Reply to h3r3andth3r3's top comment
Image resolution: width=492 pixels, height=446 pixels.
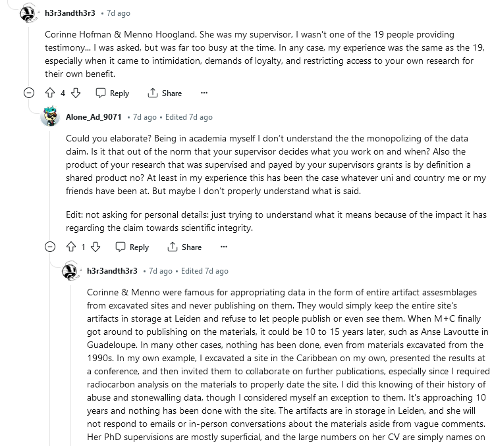pos(113,93)
